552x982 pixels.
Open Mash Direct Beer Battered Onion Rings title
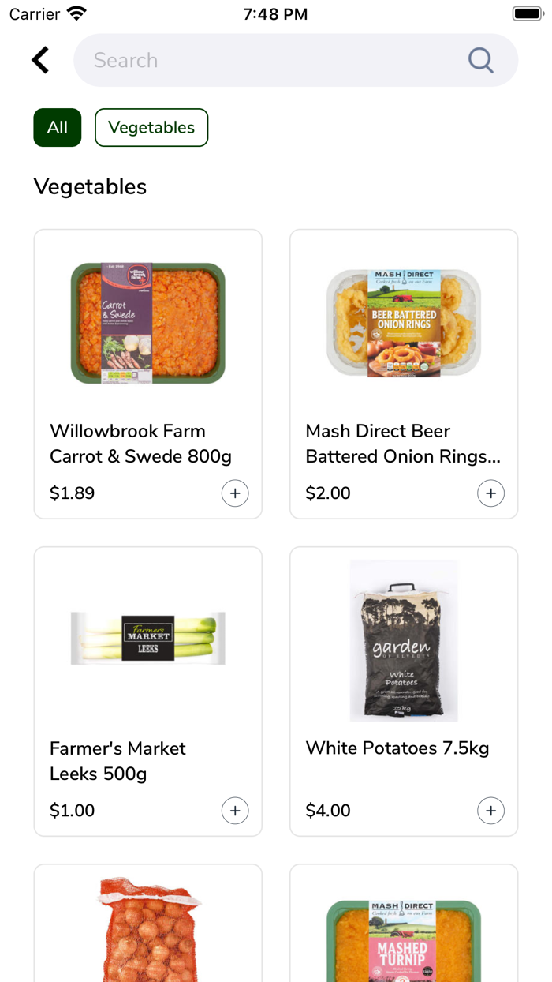402,444
